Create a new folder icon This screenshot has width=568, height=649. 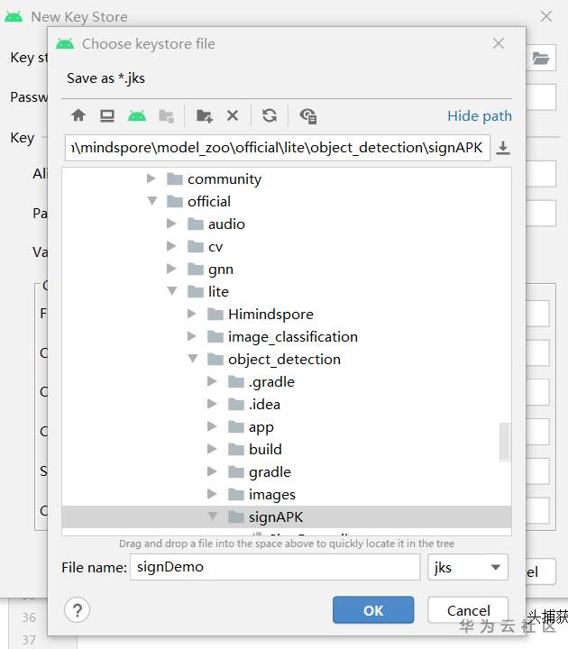click(x=204, y=116)
